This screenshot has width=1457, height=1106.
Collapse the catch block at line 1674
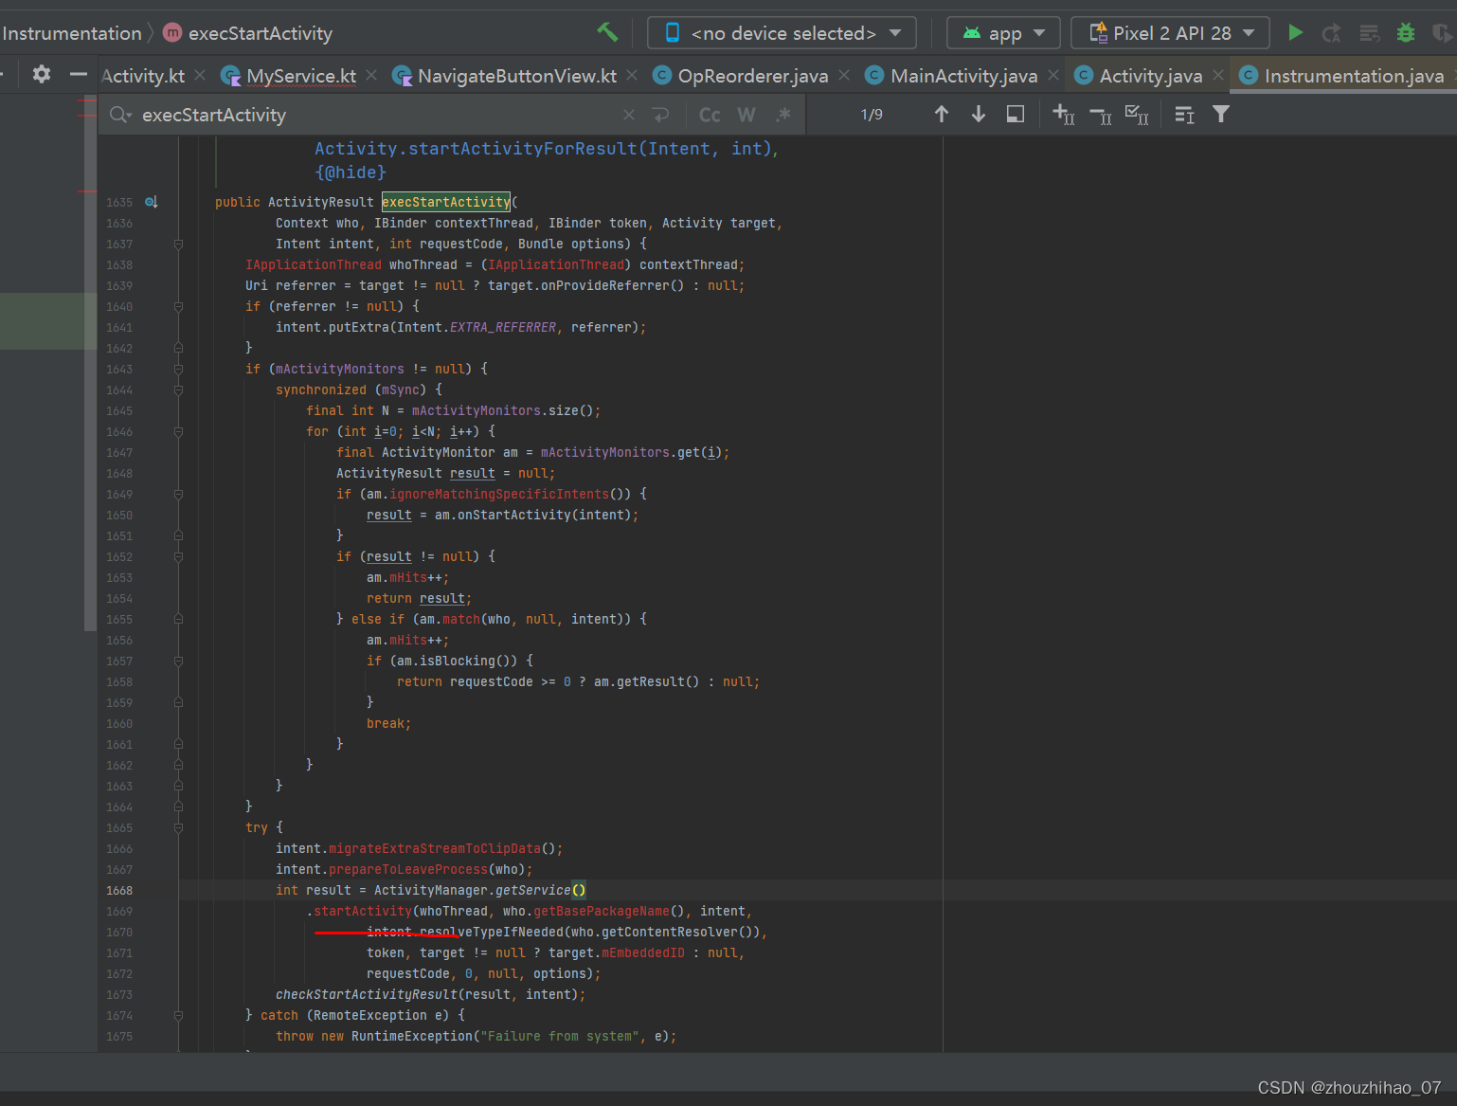pyautogui.click(x=178, y=1015)
